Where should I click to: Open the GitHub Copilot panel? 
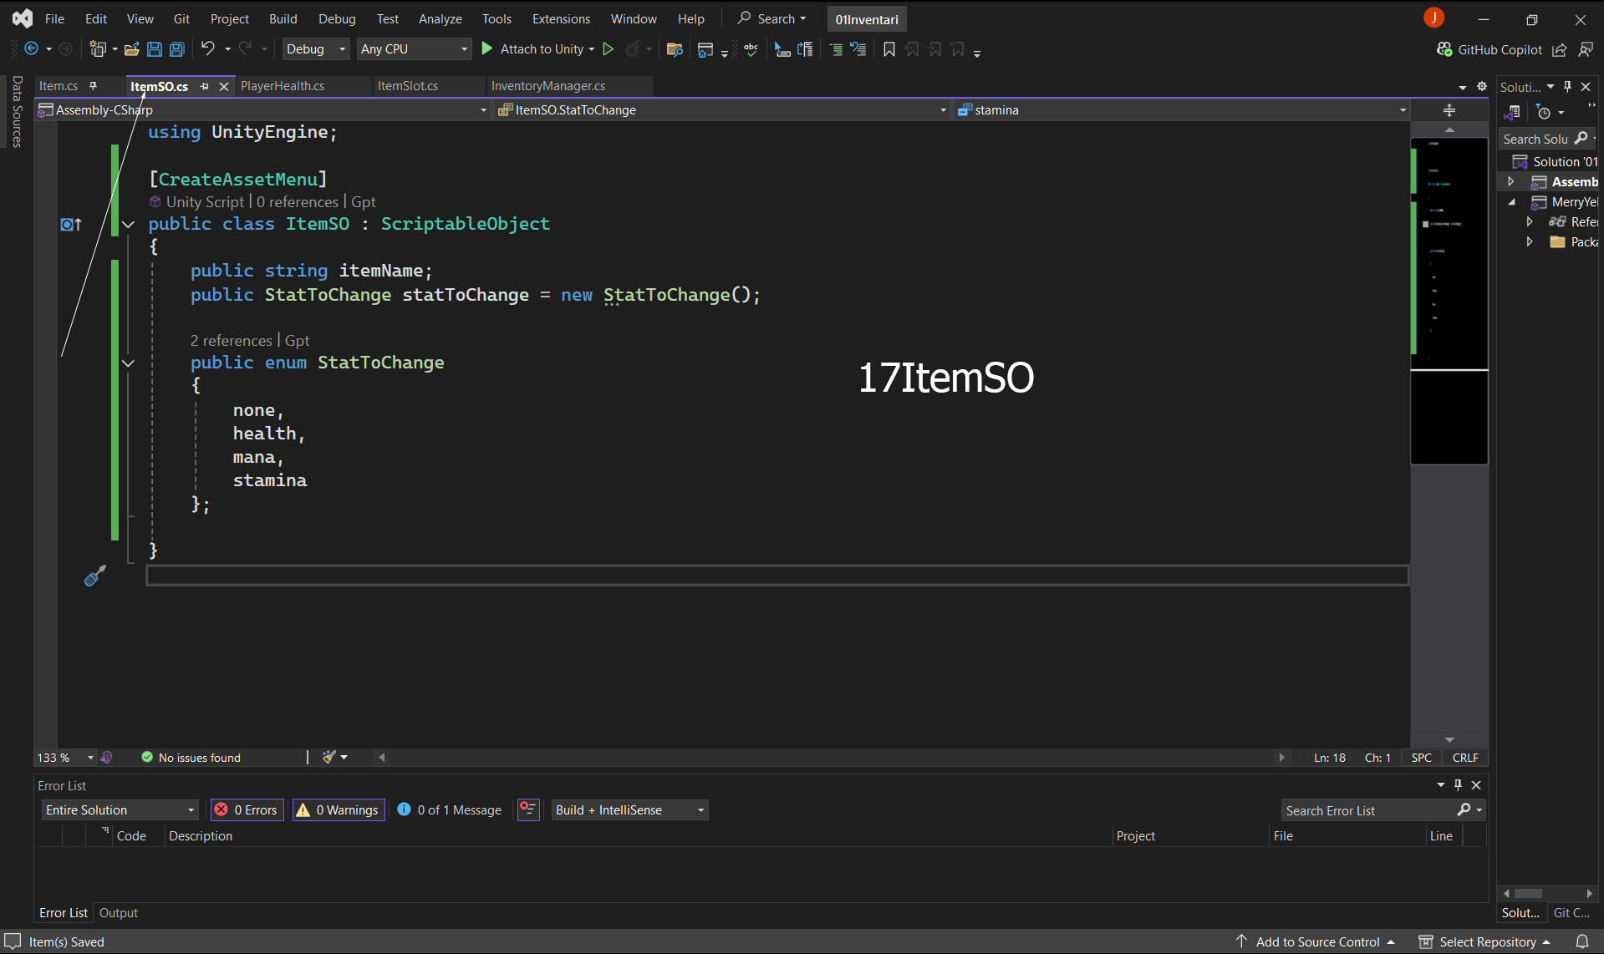coord(1489,49)
